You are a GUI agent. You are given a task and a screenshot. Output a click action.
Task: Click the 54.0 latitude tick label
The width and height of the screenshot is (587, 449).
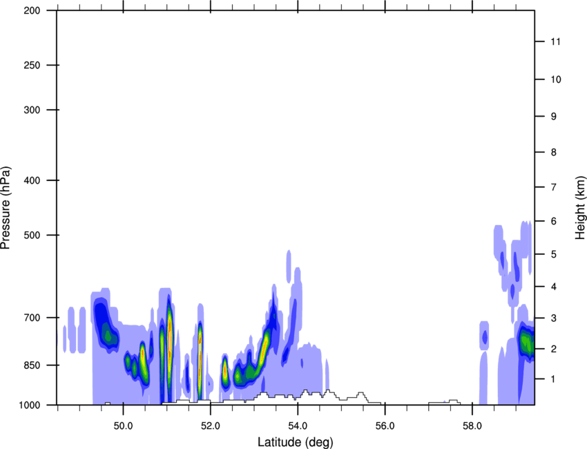click(298, 426)
